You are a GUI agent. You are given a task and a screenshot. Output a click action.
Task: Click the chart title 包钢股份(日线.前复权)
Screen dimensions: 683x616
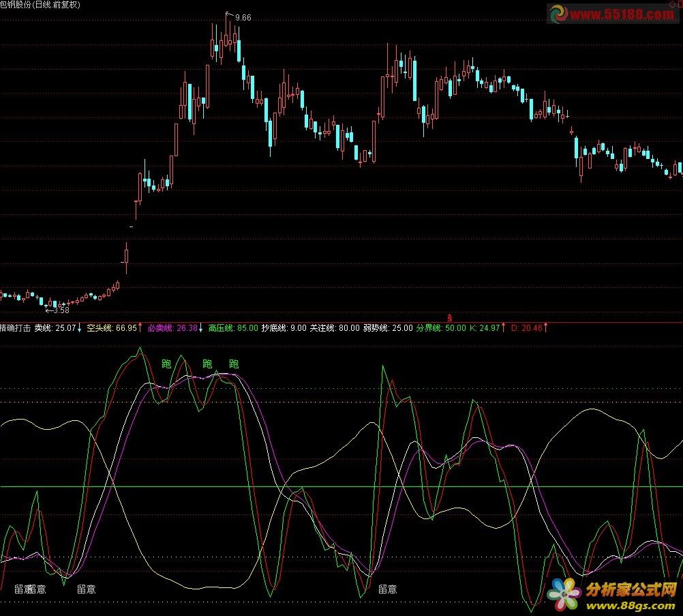click(x=40, y=5)
